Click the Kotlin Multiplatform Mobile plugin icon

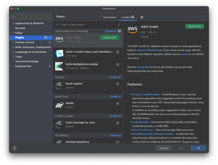[59, 66]
